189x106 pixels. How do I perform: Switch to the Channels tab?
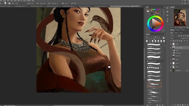tap(176, 33)
